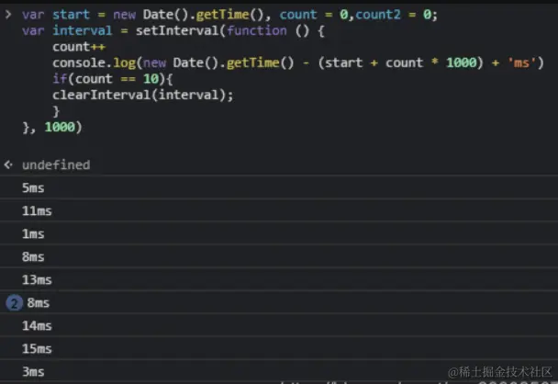This screenshot has height=384, width=558.
Task: Click the 'ms' string literal
Action: [521, 63]
